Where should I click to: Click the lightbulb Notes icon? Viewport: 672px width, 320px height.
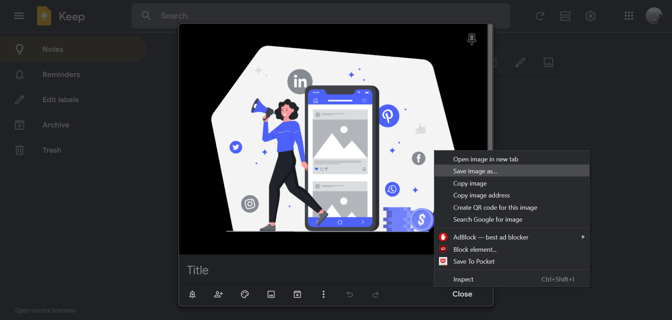[x=20, y=49]
